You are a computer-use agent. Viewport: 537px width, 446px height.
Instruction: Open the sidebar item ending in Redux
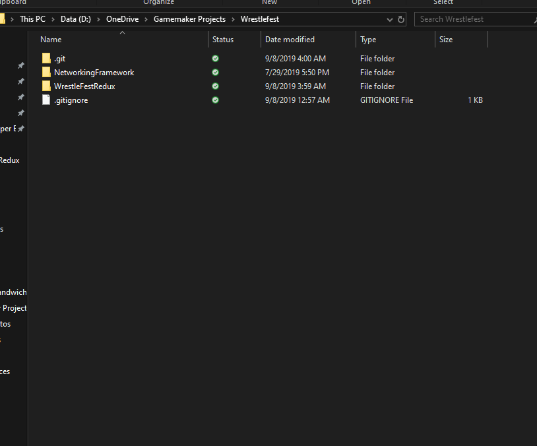click(10, 160)
